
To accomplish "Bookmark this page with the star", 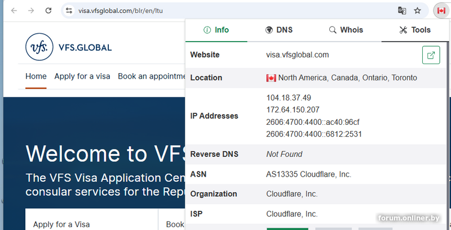I will pos(417,11).
